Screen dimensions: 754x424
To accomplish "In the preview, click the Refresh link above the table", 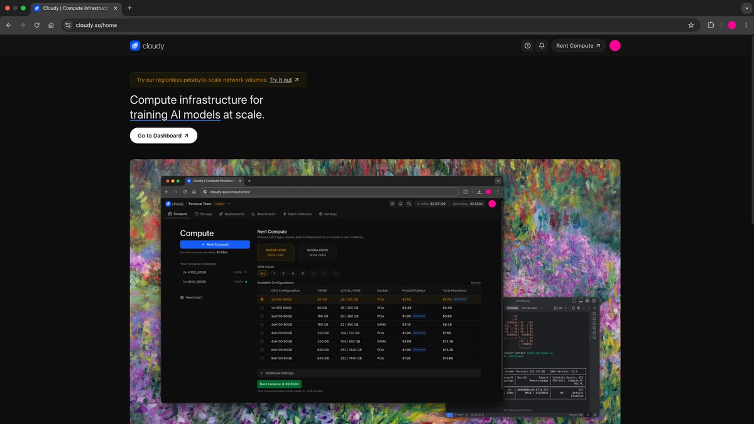I will pyautogui.click(x=476, y=283).
